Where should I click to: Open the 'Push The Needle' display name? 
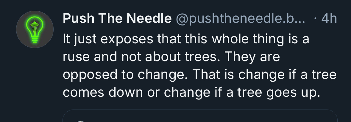click(117, 19)
